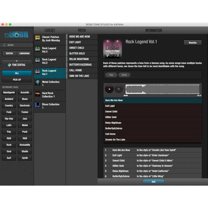This screenshot has width=208, height=208.
Task: Pause the audio preview
Action: 119,89
